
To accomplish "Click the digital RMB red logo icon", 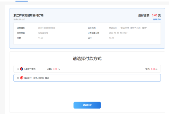I will (22, 78).
